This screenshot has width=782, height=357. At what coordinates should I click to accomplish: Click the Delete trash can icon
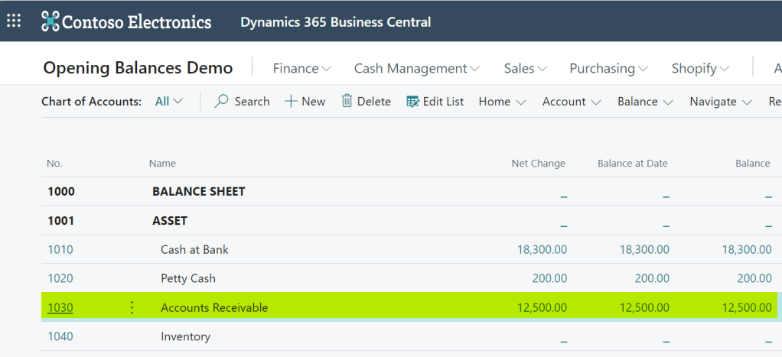click(x=347, y=102)
